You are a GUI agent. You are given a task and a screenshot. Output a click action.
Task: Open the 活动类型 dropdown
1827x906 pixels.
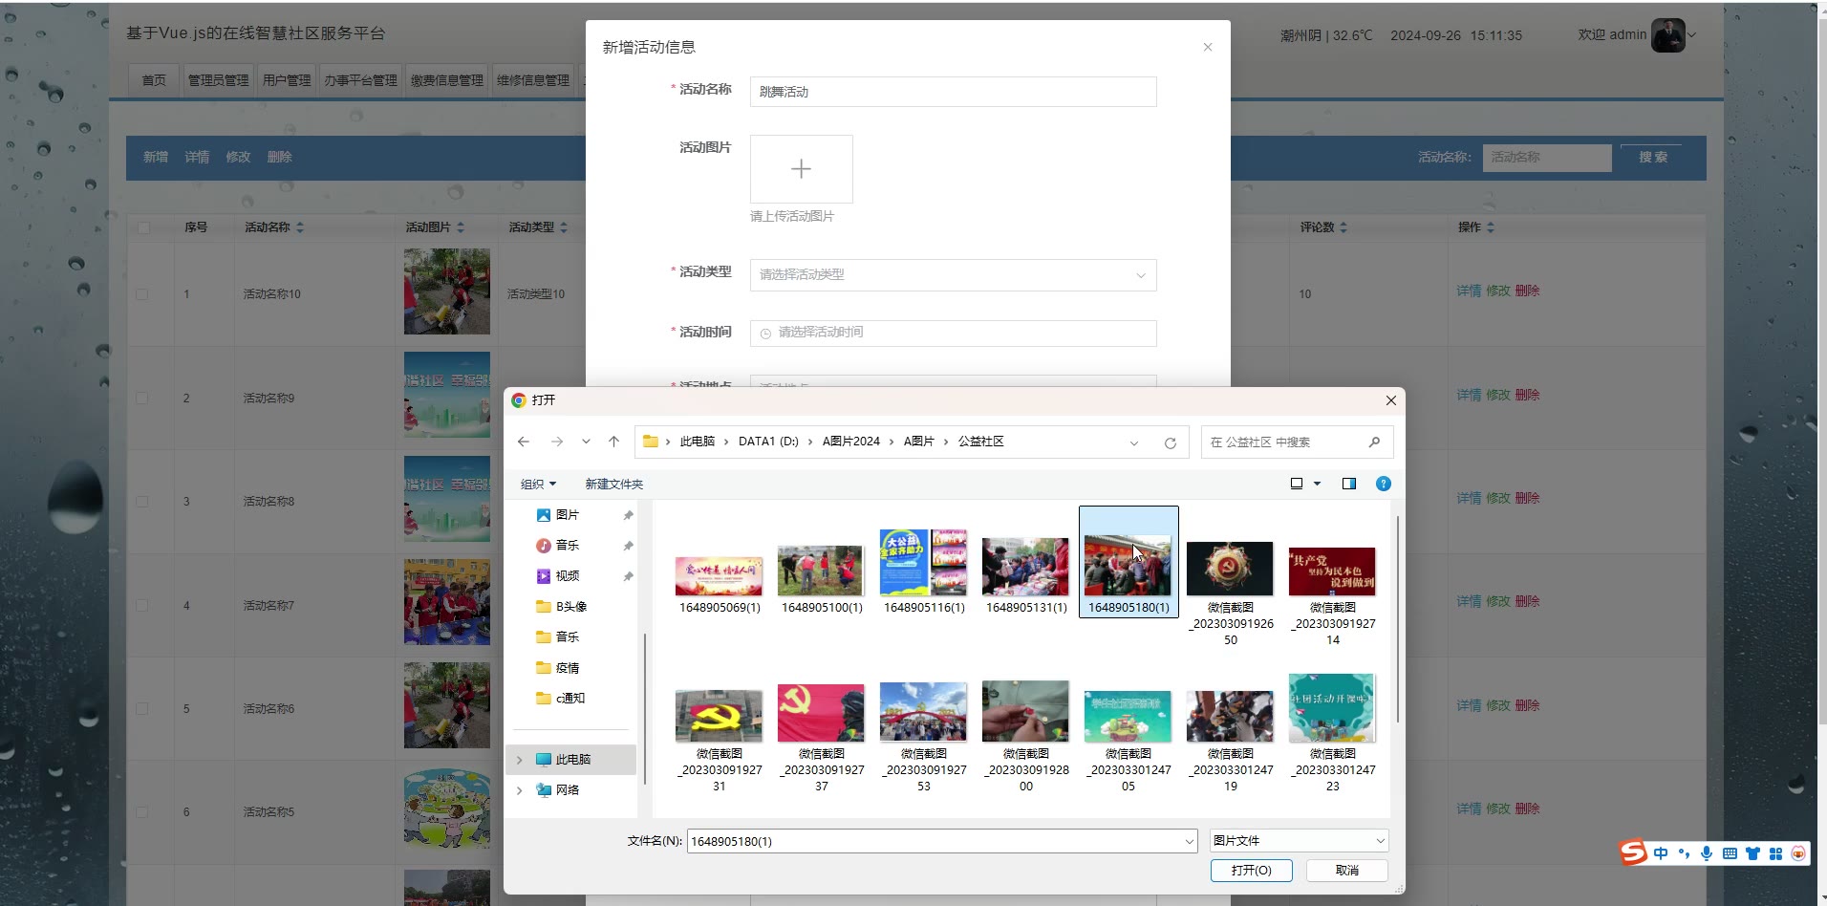(953, 275)
